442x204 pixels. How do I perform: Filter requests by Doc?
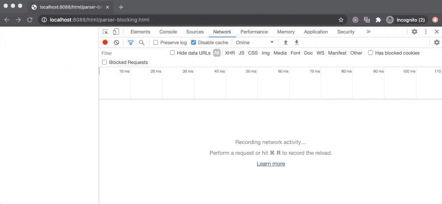coord(308,53)
